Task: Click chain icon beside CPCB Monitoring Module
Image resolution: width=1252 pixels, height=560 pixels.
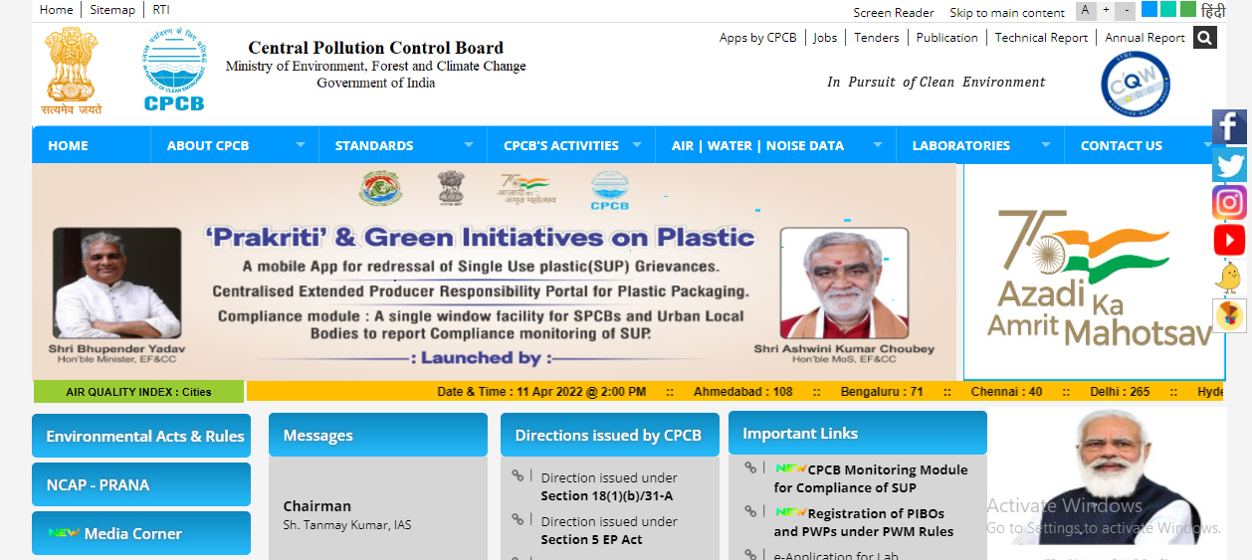Action: [x=750, y=467]
